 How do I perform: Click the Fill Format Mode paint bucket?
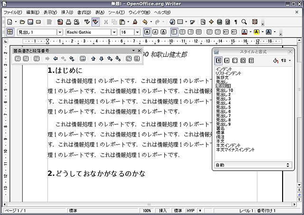click(x=275, y=61)
